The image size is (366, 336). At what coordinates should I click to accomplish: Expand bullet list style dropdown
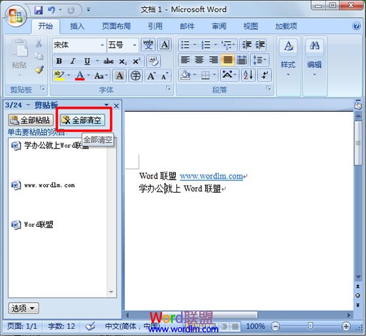pyautogui.click(x=195, y=45)
